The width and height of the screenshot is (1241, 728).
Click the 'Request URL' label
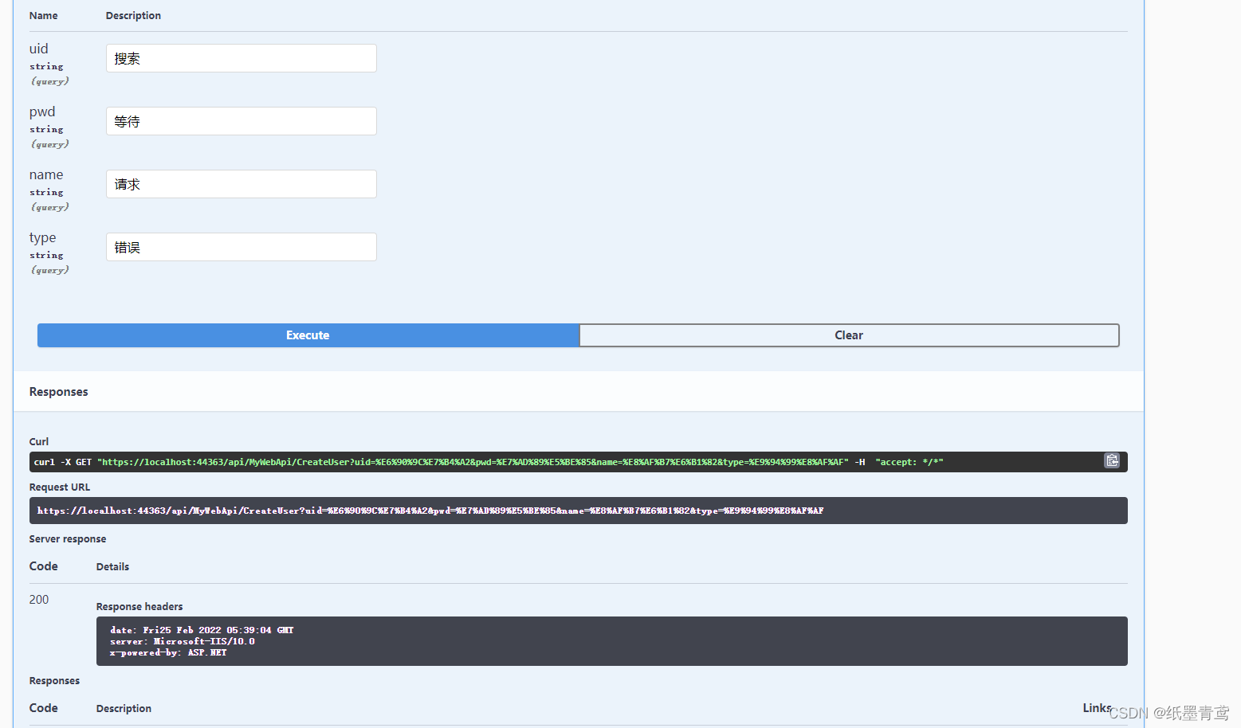click(x=60, y=487)
